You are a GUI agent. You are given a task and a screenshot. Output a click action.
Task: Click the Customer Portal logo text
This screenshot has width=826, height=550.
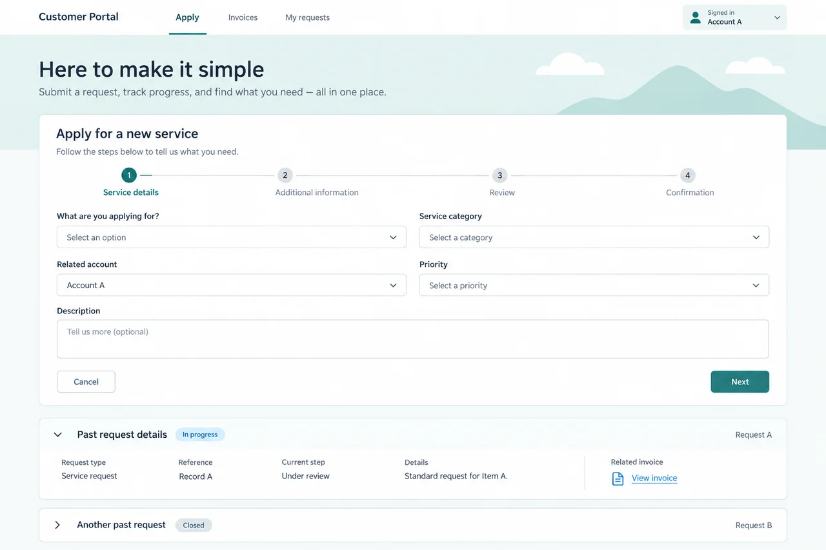click(79, 17)
